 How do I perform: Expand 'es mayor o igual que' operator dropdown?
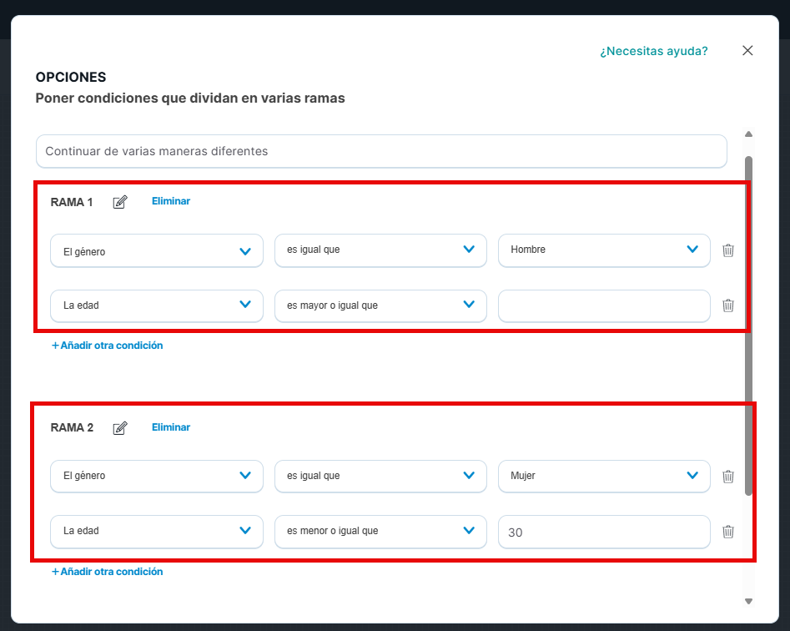pos(380,305)
